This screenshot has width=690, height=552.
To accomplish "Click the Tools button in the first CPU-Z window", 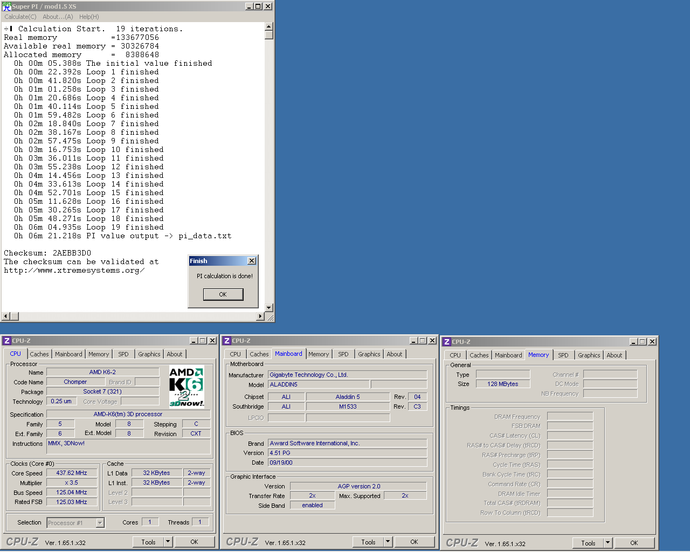I will pyautogui.click(x=149, y=542).
